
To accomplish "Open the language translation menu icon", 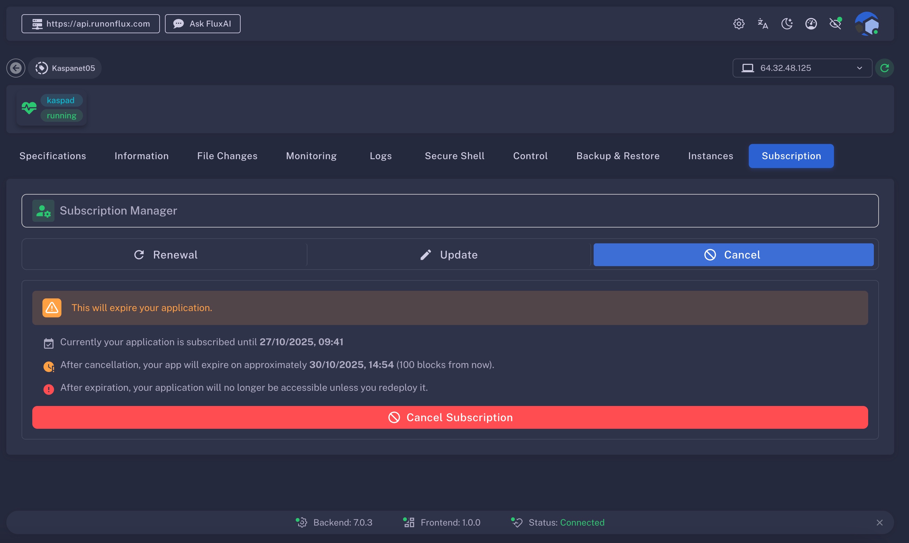I will 762,24.
